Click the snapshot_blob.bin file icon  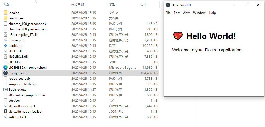[5, 84]
